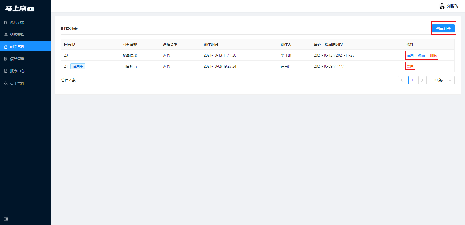Open questionnaire ID 23 link
The image size is (465, 225).
click(66, 55)
